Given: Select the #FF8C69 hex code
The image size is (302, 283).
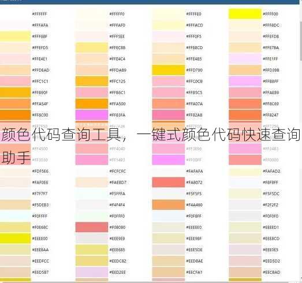Looking at the screenshot, I should 271,103.
